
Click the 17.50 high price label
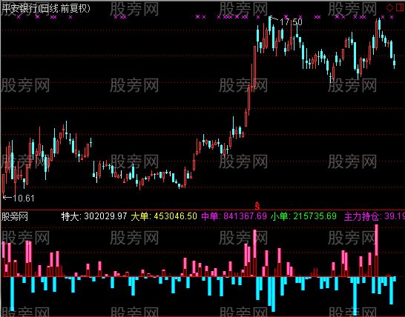291,22
